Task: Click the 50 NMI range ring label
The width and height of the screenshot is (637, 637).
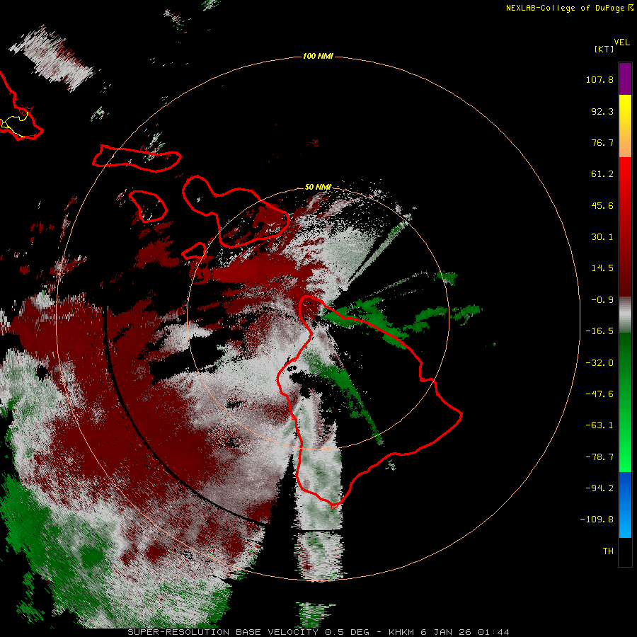Action: click(x=318, y=187)
